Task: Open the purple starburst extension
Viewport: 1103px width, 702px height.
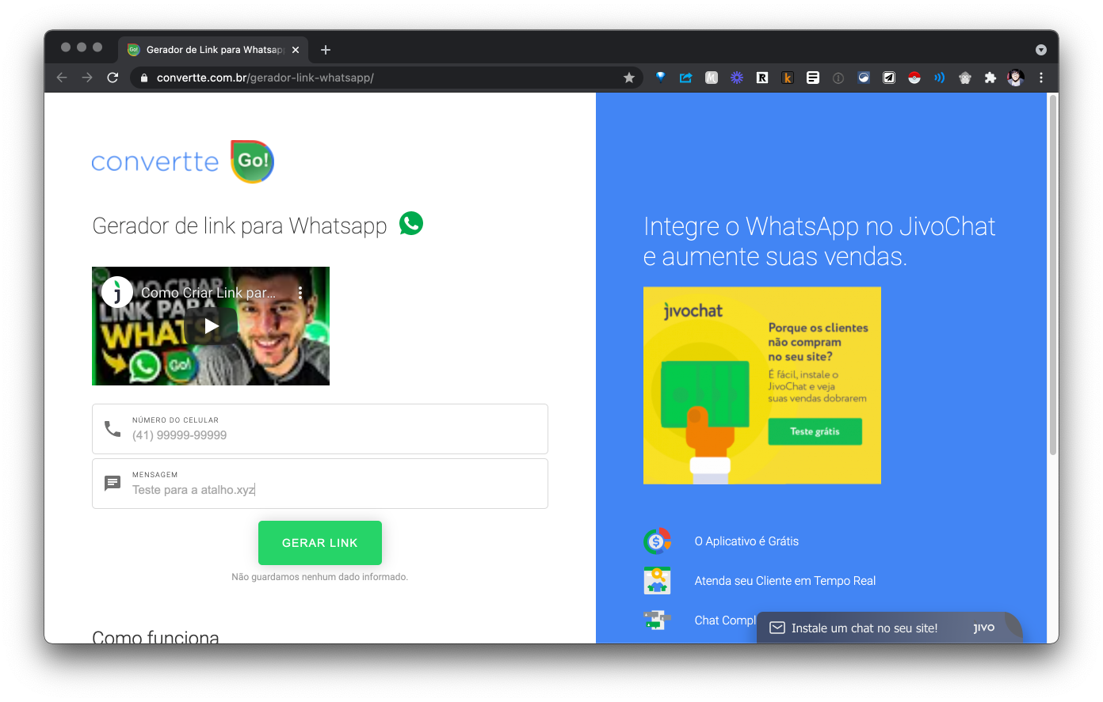Action: (x=737, y=78)
